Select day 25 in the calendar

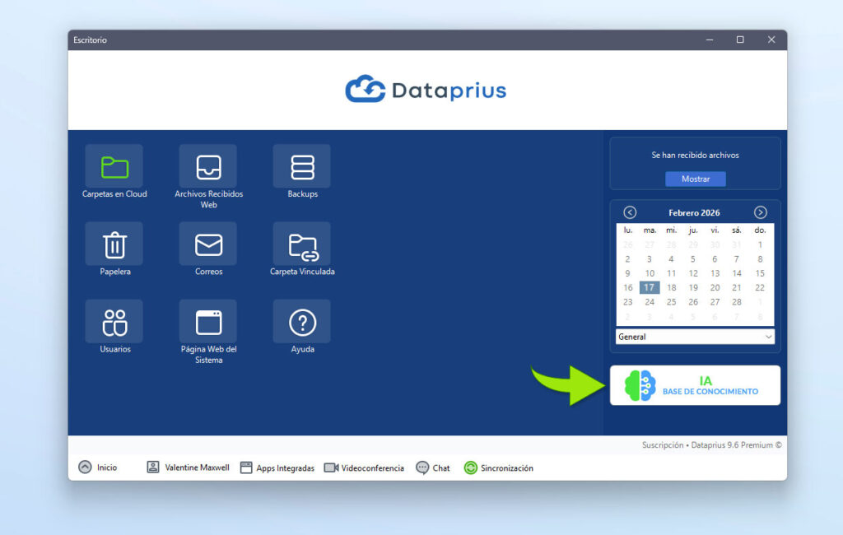[x=671, y=302]
